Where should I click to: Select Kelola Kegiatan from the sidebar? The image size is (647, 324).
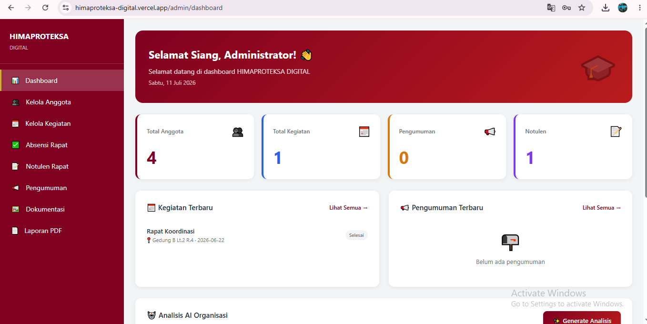coord(62,123)
